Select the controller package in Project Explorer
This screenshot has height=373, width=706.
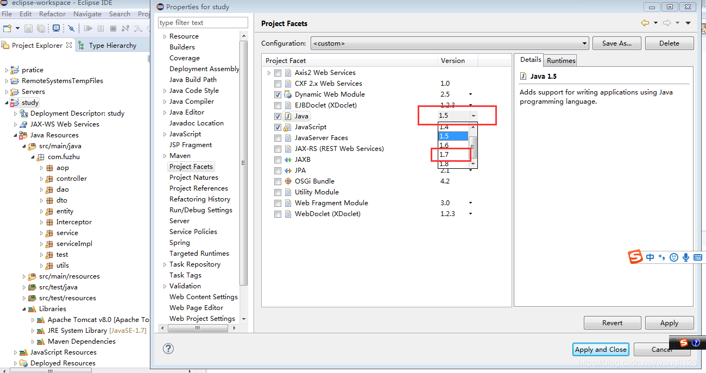(x=71, y=179)
